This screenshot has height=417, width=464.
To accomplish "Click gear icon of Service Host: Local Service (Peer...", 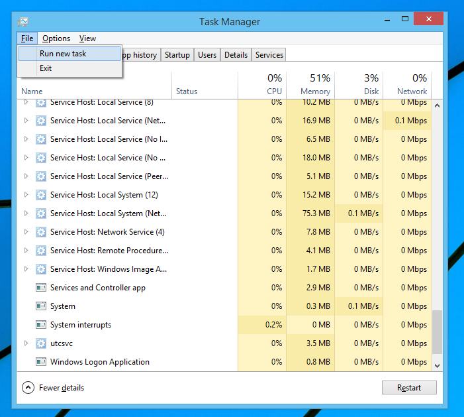I will click(41, 176).
